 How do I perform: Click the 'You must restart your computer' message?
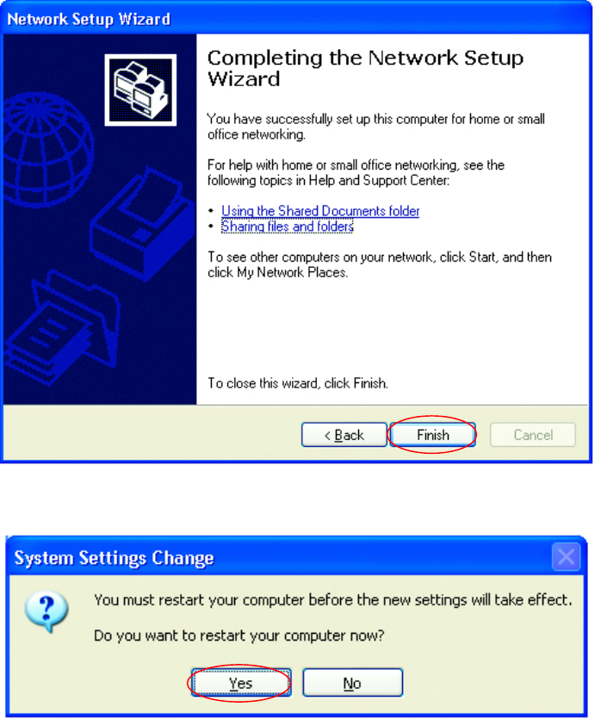point(332,600)
